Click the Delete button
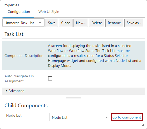This screenshot has width=147, height=129. pyautogui.click(x=97, y=23)
